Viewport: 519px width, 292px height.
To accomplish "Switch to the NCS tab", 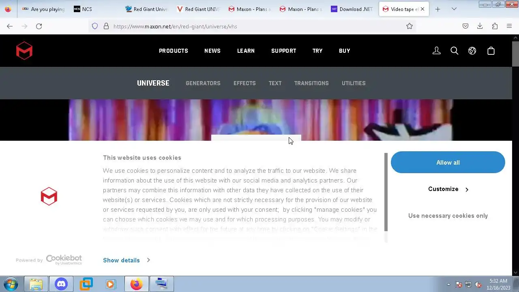I will point(95,9).
